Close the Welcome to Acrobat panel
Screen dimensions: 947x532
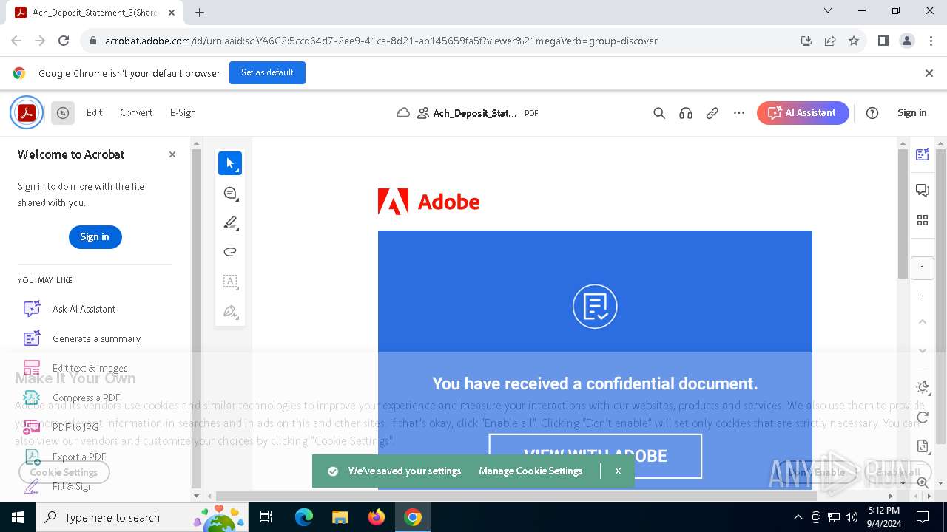(x=172, y=154)
